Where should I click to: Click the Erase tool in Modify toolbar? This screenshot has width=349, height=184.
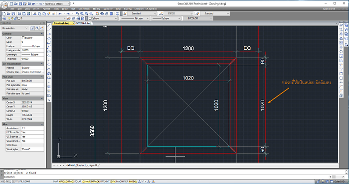pyautogui.click(x=341, y=25)
